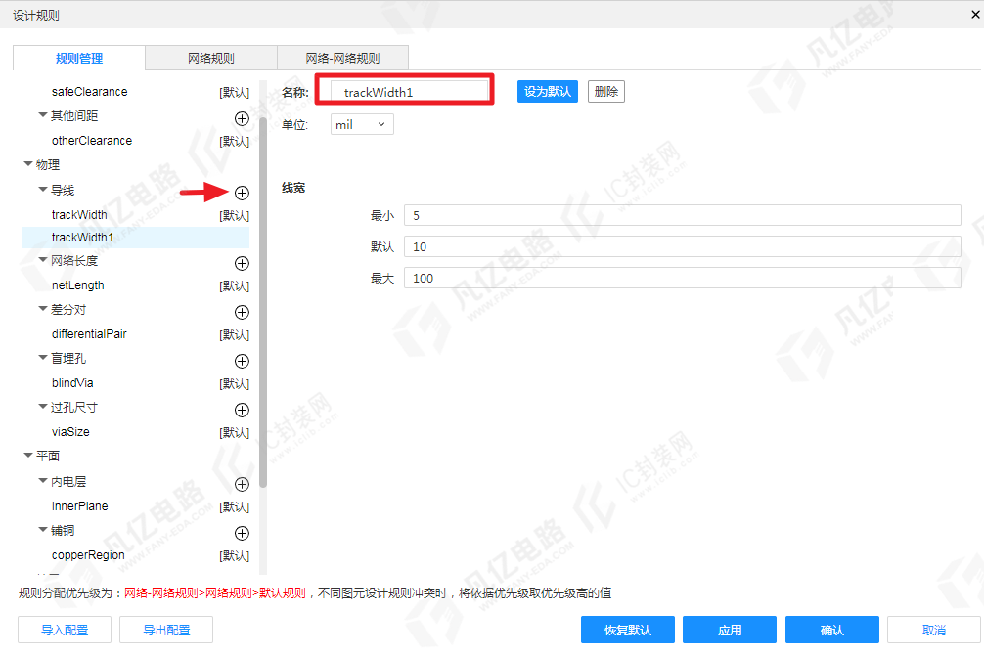Click the 导线 group label

click(x=63, y=190)
